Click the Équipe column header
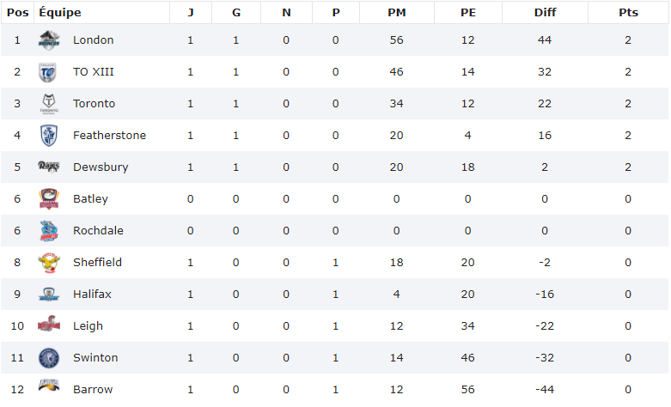Viewport: 671px width, 407px height. pyautogui.click(x=60, y=12)
